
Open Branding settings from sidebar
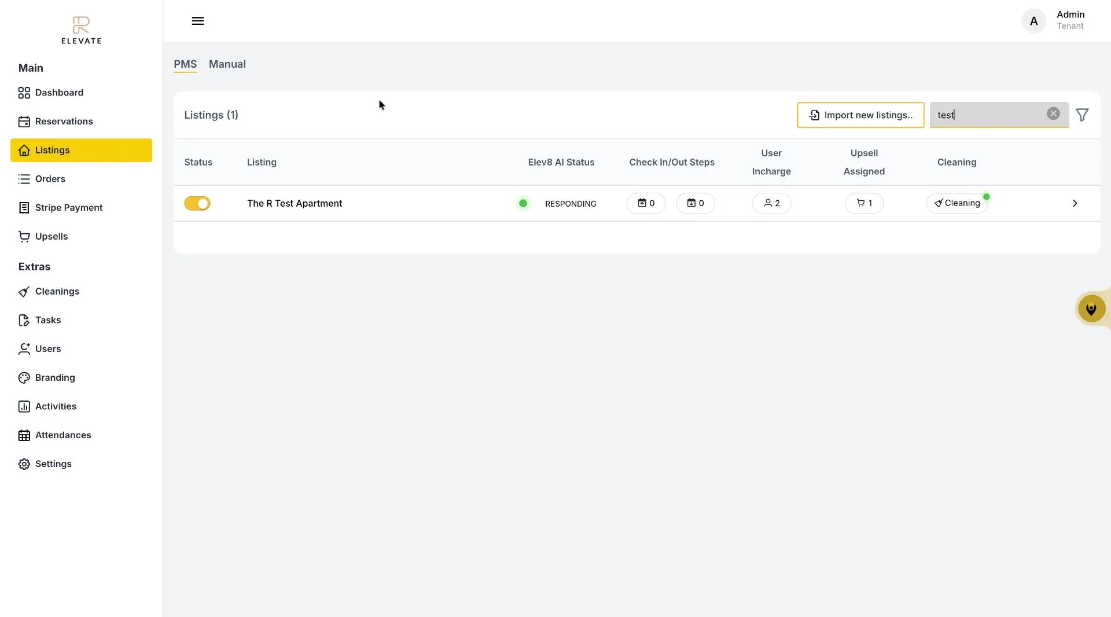click(x=55, y=378)
